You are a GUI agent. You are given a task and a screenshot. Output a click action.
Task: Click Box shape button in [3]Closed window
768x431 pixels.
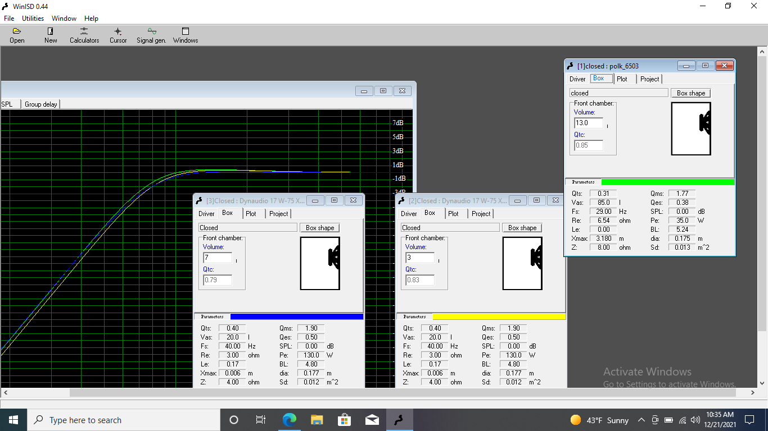click(x=320, y=228)
